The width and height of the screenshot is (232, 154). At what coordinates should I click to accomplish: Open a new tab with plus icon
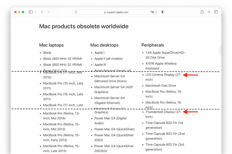coord(209,12)
